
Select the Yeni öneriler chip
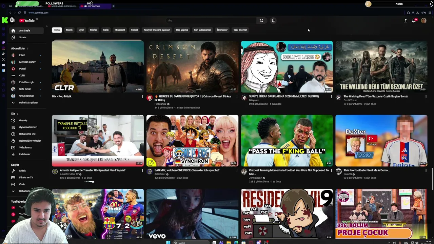240,30
